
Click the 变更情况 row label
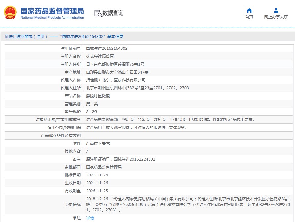point(73,204)
